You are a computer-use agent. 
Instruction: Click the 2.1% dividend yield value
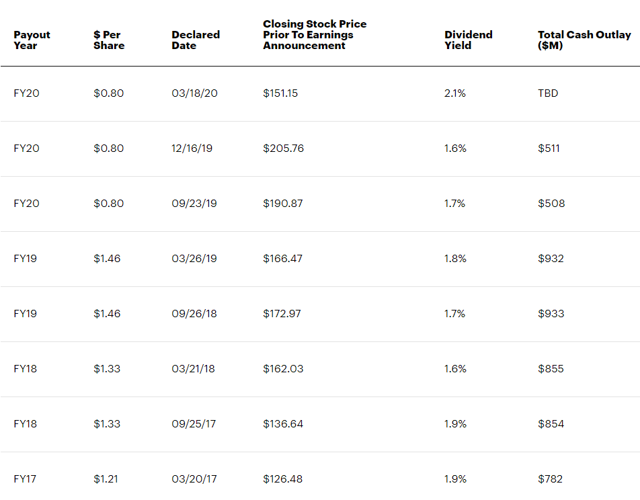454,93
